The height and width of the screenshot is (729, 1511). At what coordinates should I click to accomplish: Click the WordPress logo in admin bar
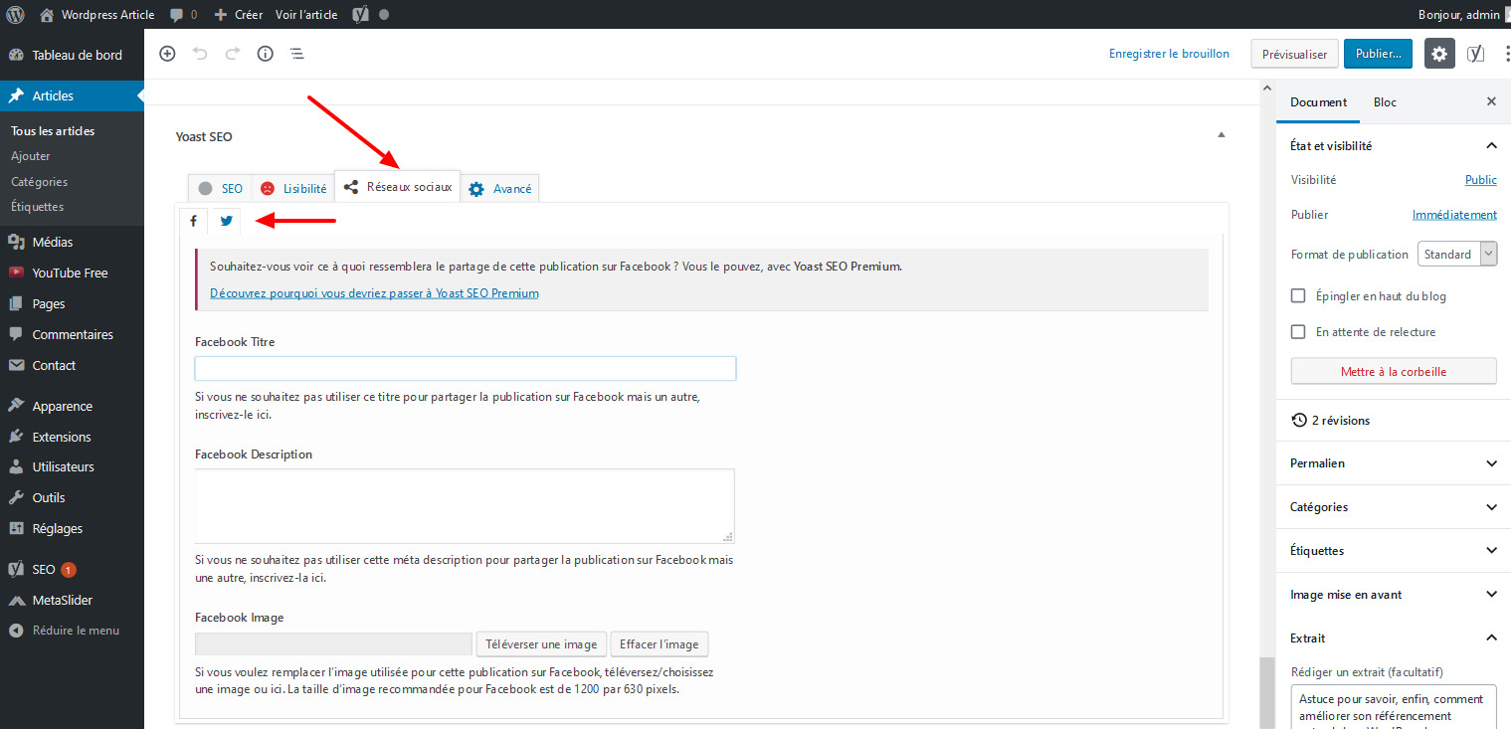tap(16, 15)
